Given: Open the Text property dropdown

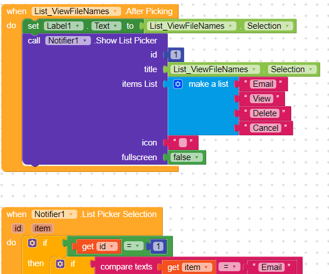Looking at the screenshot, I should click(106, 26).
